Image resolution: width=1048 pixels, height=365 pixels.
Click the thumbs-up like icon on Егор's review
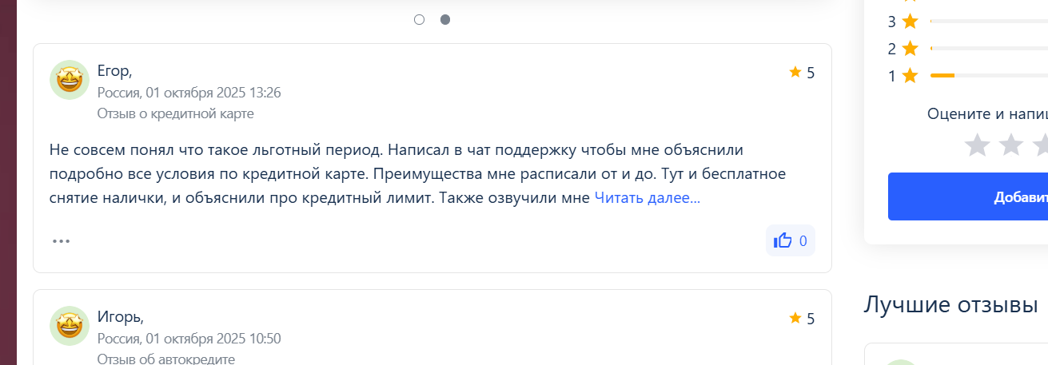pos(783,240)
